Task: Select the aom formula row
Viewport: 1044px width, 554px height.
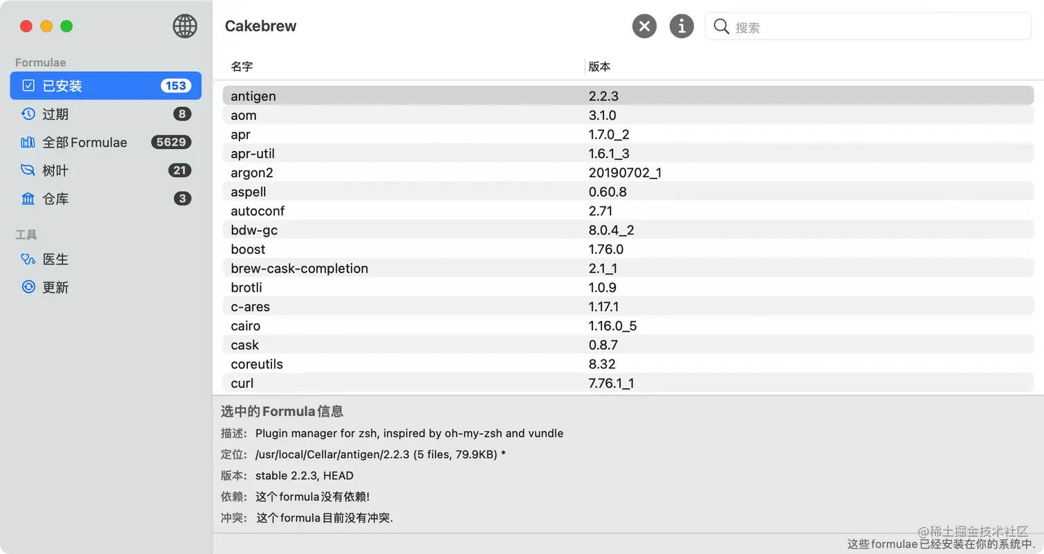Action: [628, 115]
